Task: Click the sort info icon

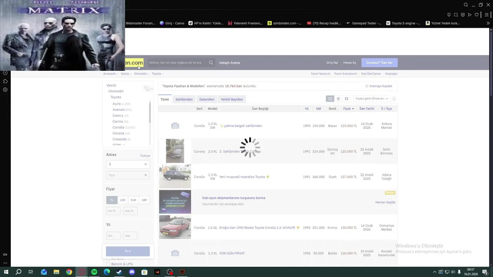Action: 394,99
